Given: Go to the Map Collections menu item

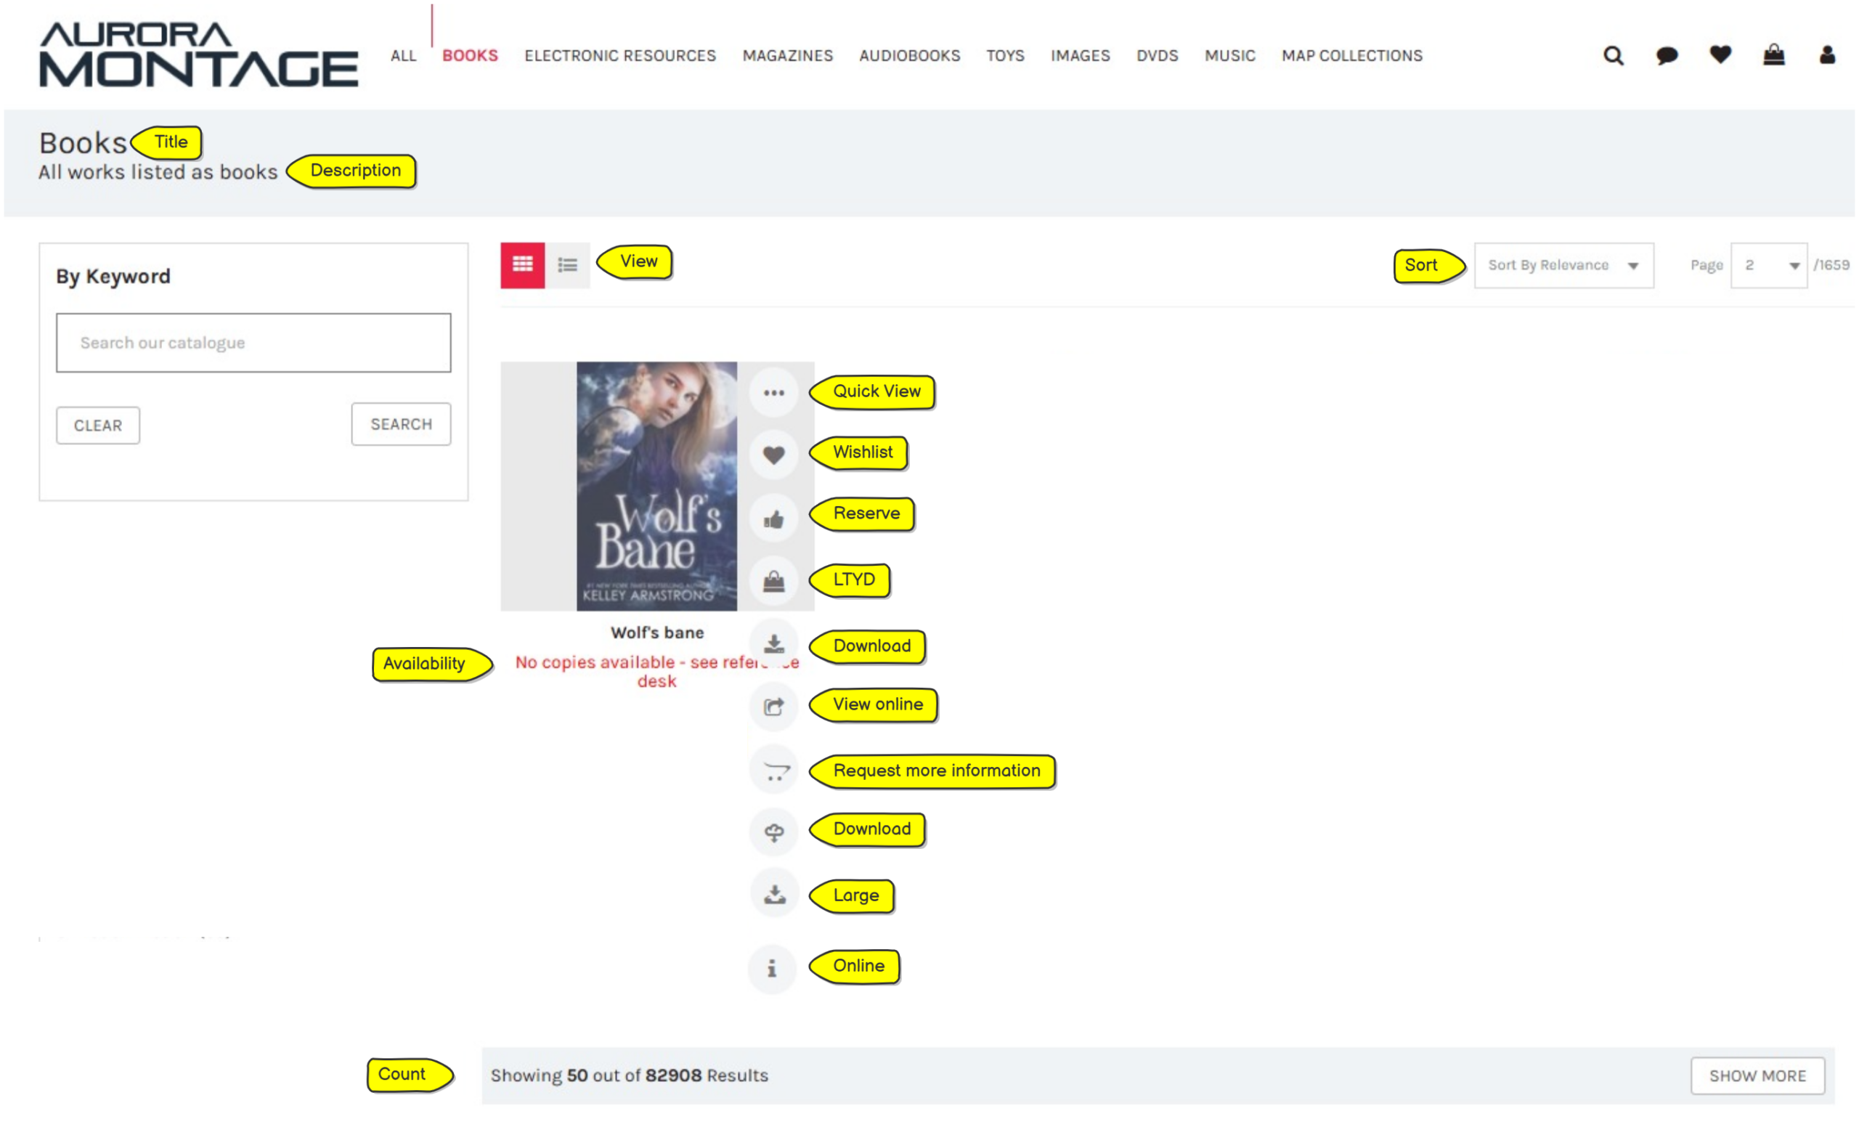Looking at the screenshot, I should click(1351, 56).
